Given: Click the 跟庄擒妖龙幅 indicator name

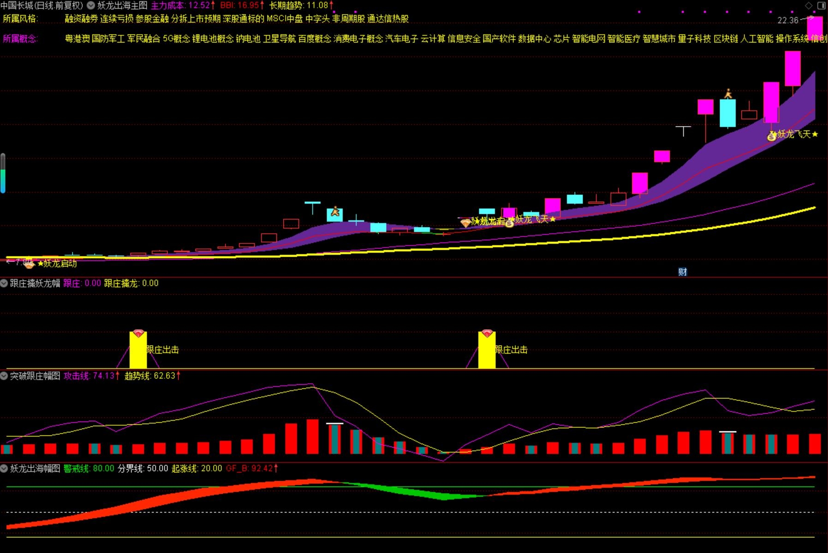Looking at the screenshot, I should click(35, 283).
